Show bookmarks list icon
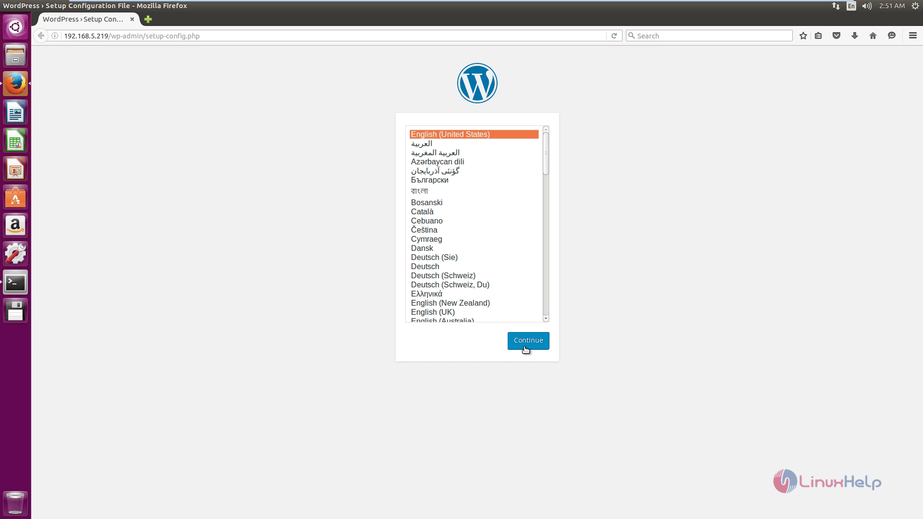This screenshot has height=519, width=923. click(818, 36)
